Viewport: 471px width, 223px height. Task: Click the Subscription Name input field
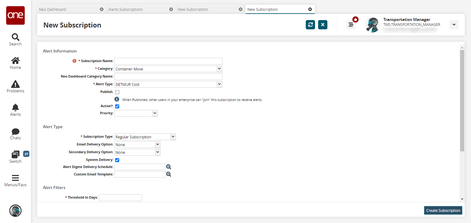point(168,61)
